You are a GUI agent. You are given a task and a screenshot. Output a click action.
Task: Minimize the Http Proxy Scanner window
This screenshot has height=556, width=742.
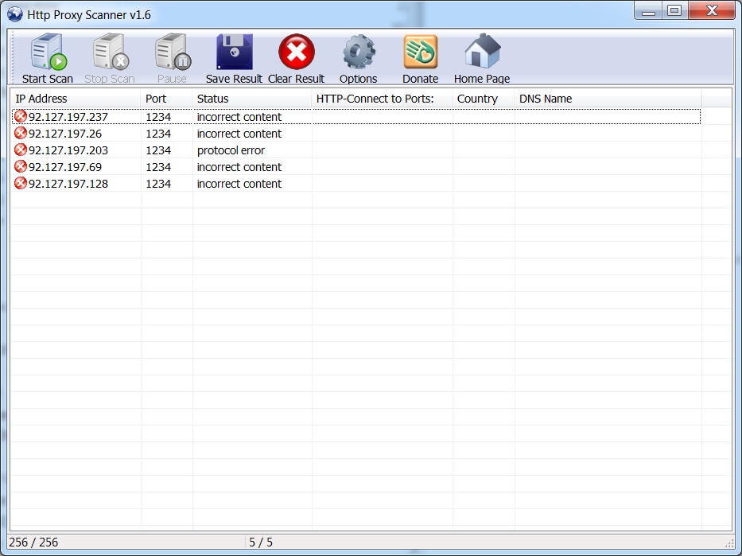click(x=648, y=11)
